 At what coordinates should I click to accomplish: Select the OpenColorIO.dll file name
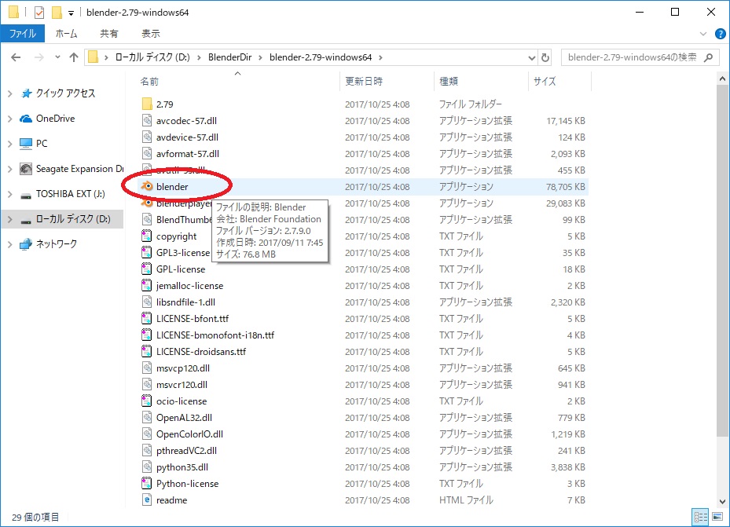click(x=189, y=434)
